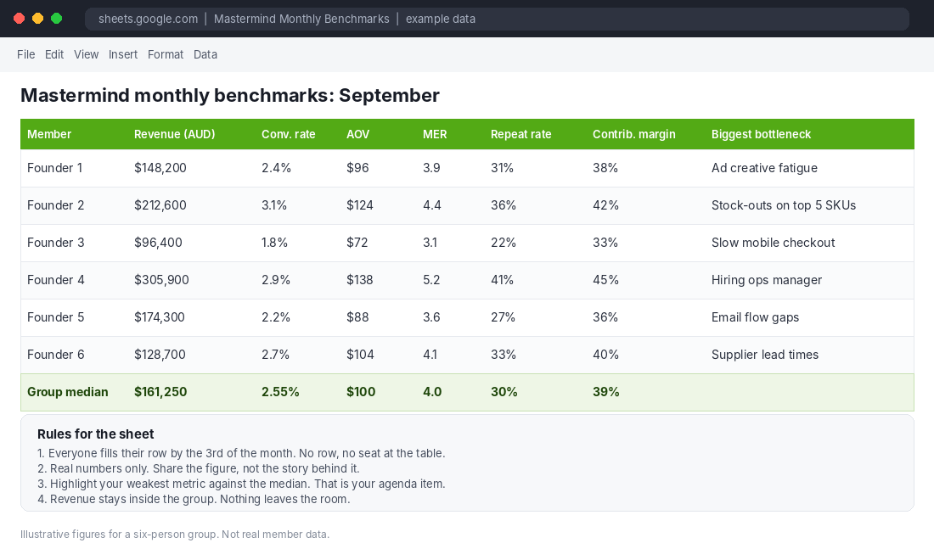Click Founder 1 conversion rate 2.4%
934x543 pixels.
click(277, 168)
